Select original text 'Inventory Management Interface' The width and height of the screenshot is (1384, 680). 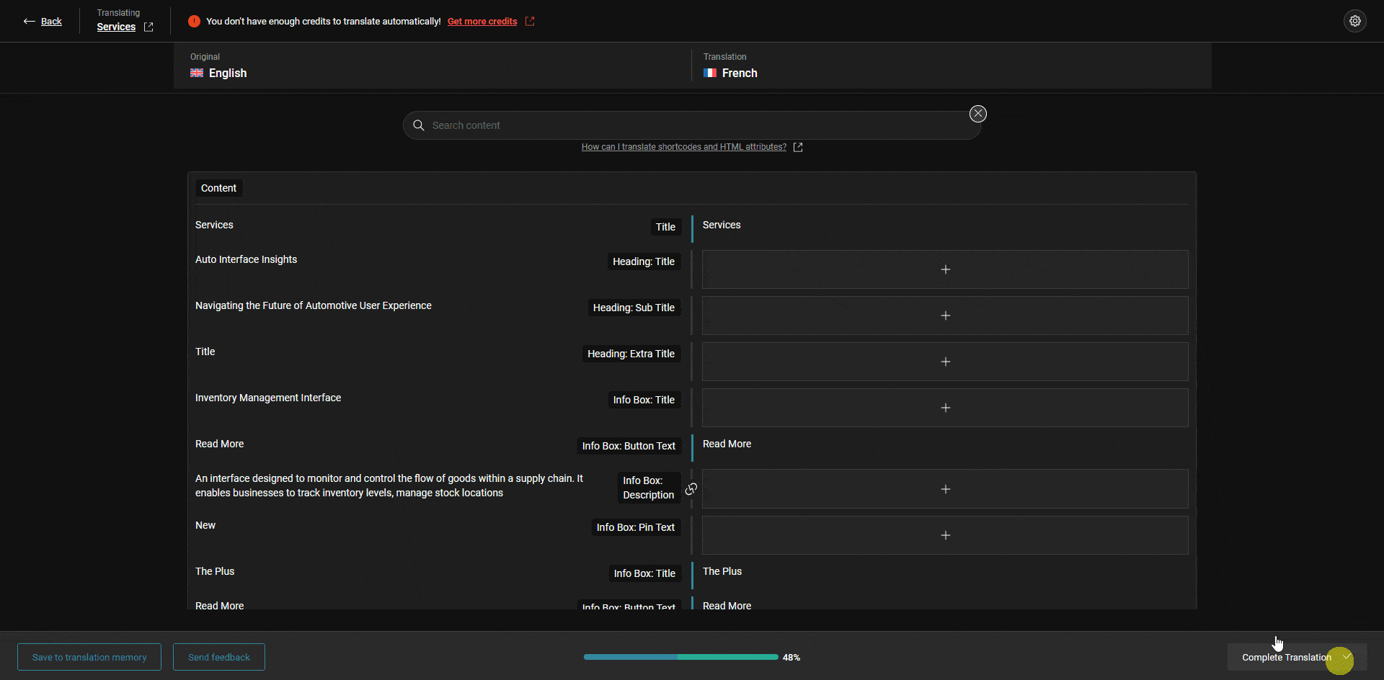click(x=268, y=398)
